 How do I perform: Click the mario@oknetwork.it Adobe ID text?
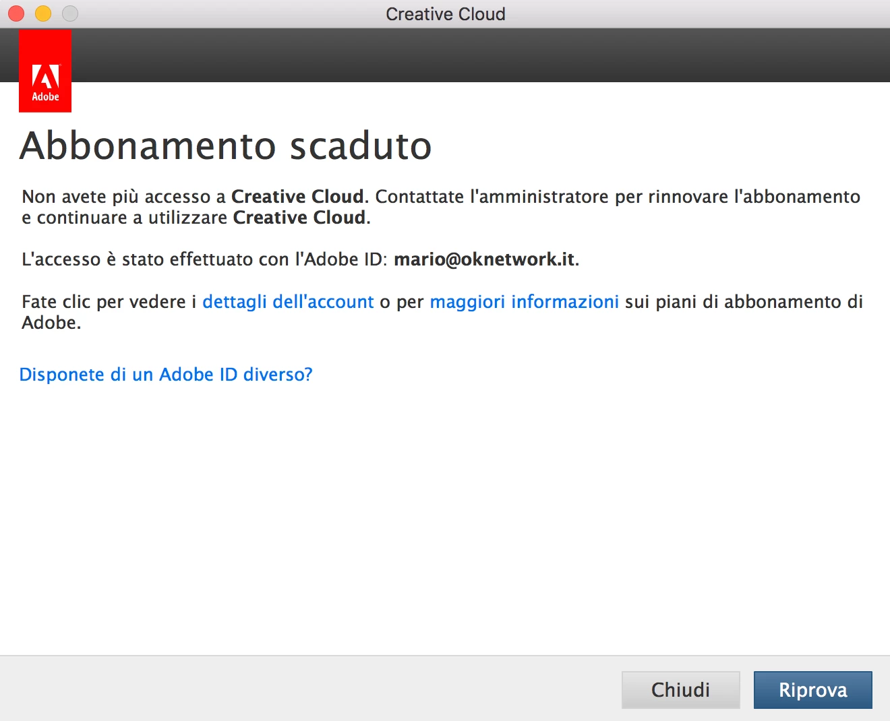(484, 259)
